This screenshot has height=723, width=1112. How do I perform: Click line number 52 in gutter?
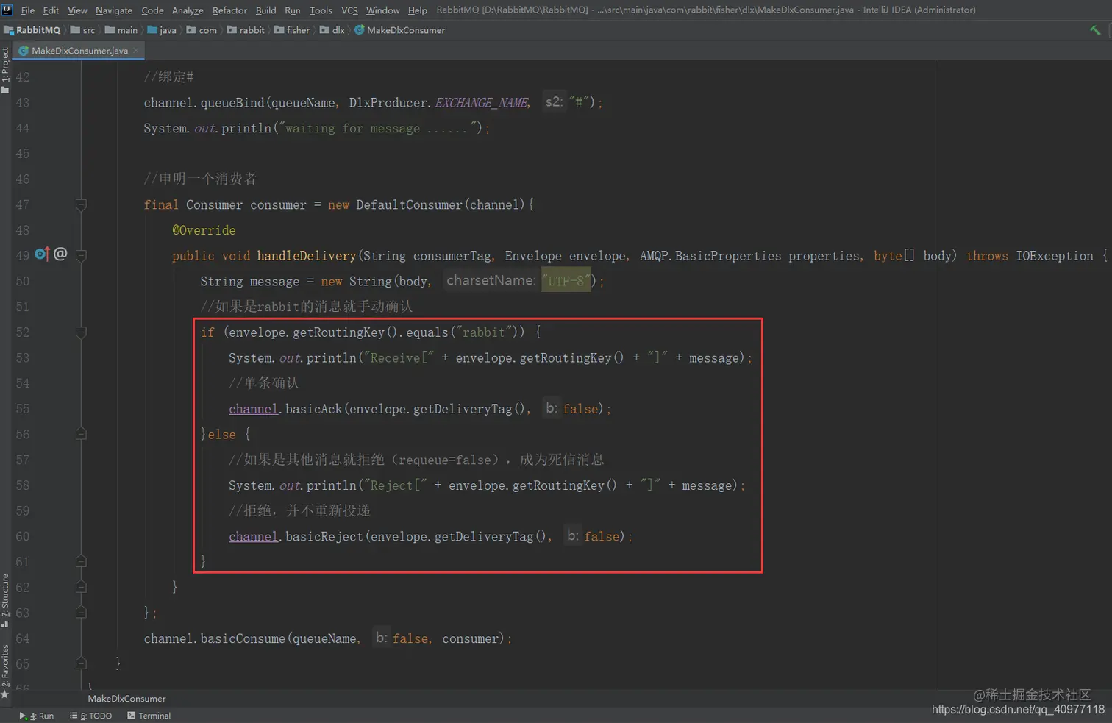pos(23,332)
